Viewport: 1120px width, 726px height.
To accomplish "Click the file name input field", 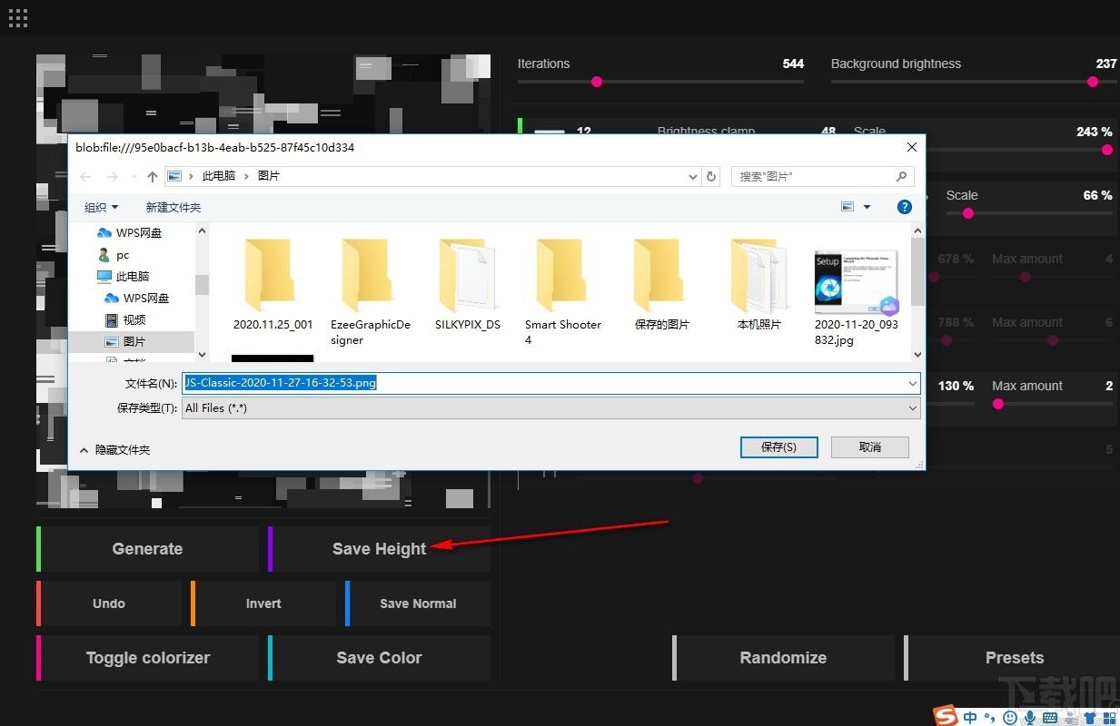I will coord(550,384).
